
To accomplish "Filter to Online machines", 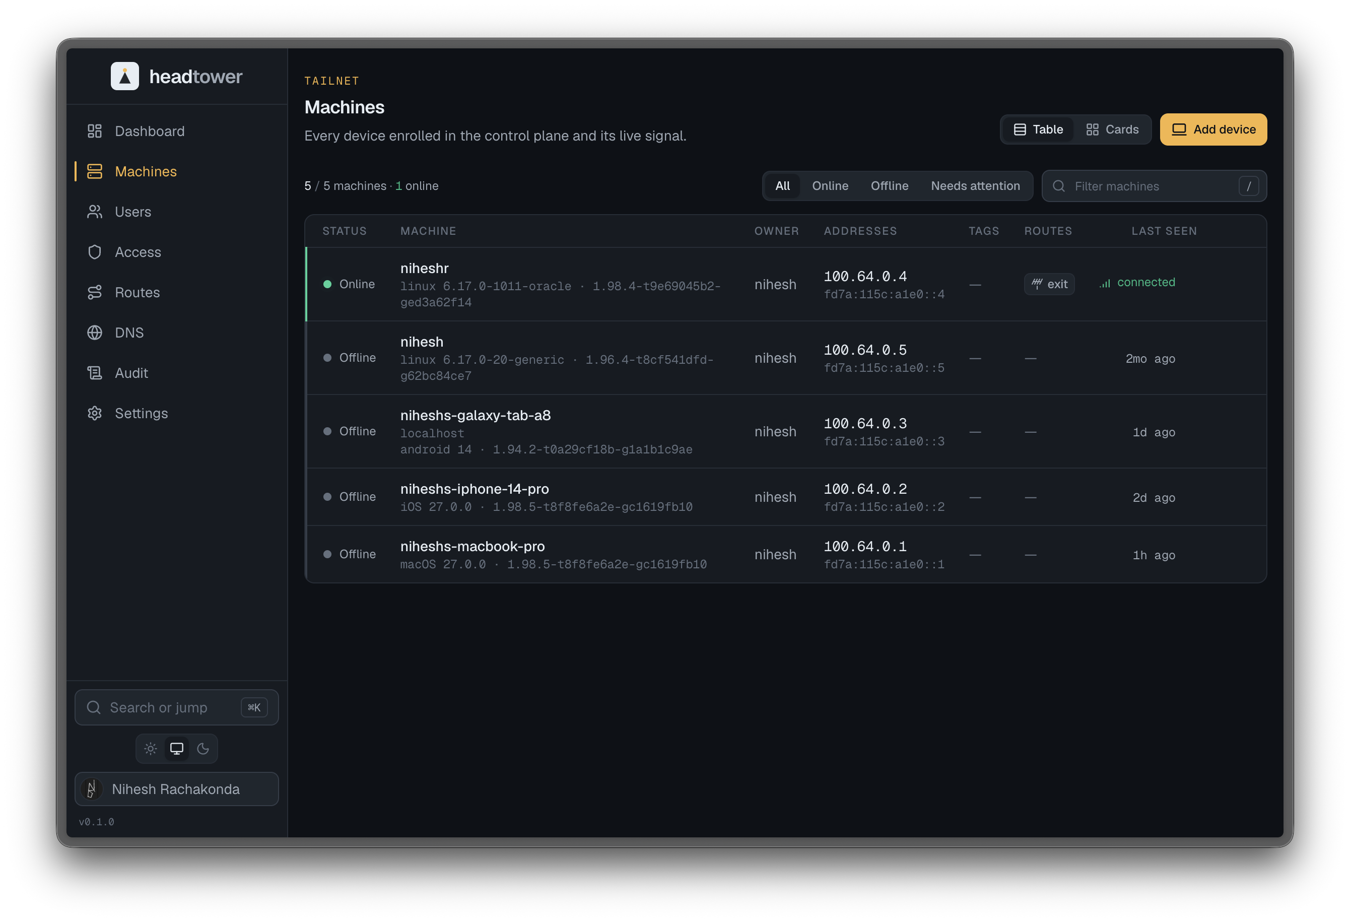I will (x=830, y=186).
